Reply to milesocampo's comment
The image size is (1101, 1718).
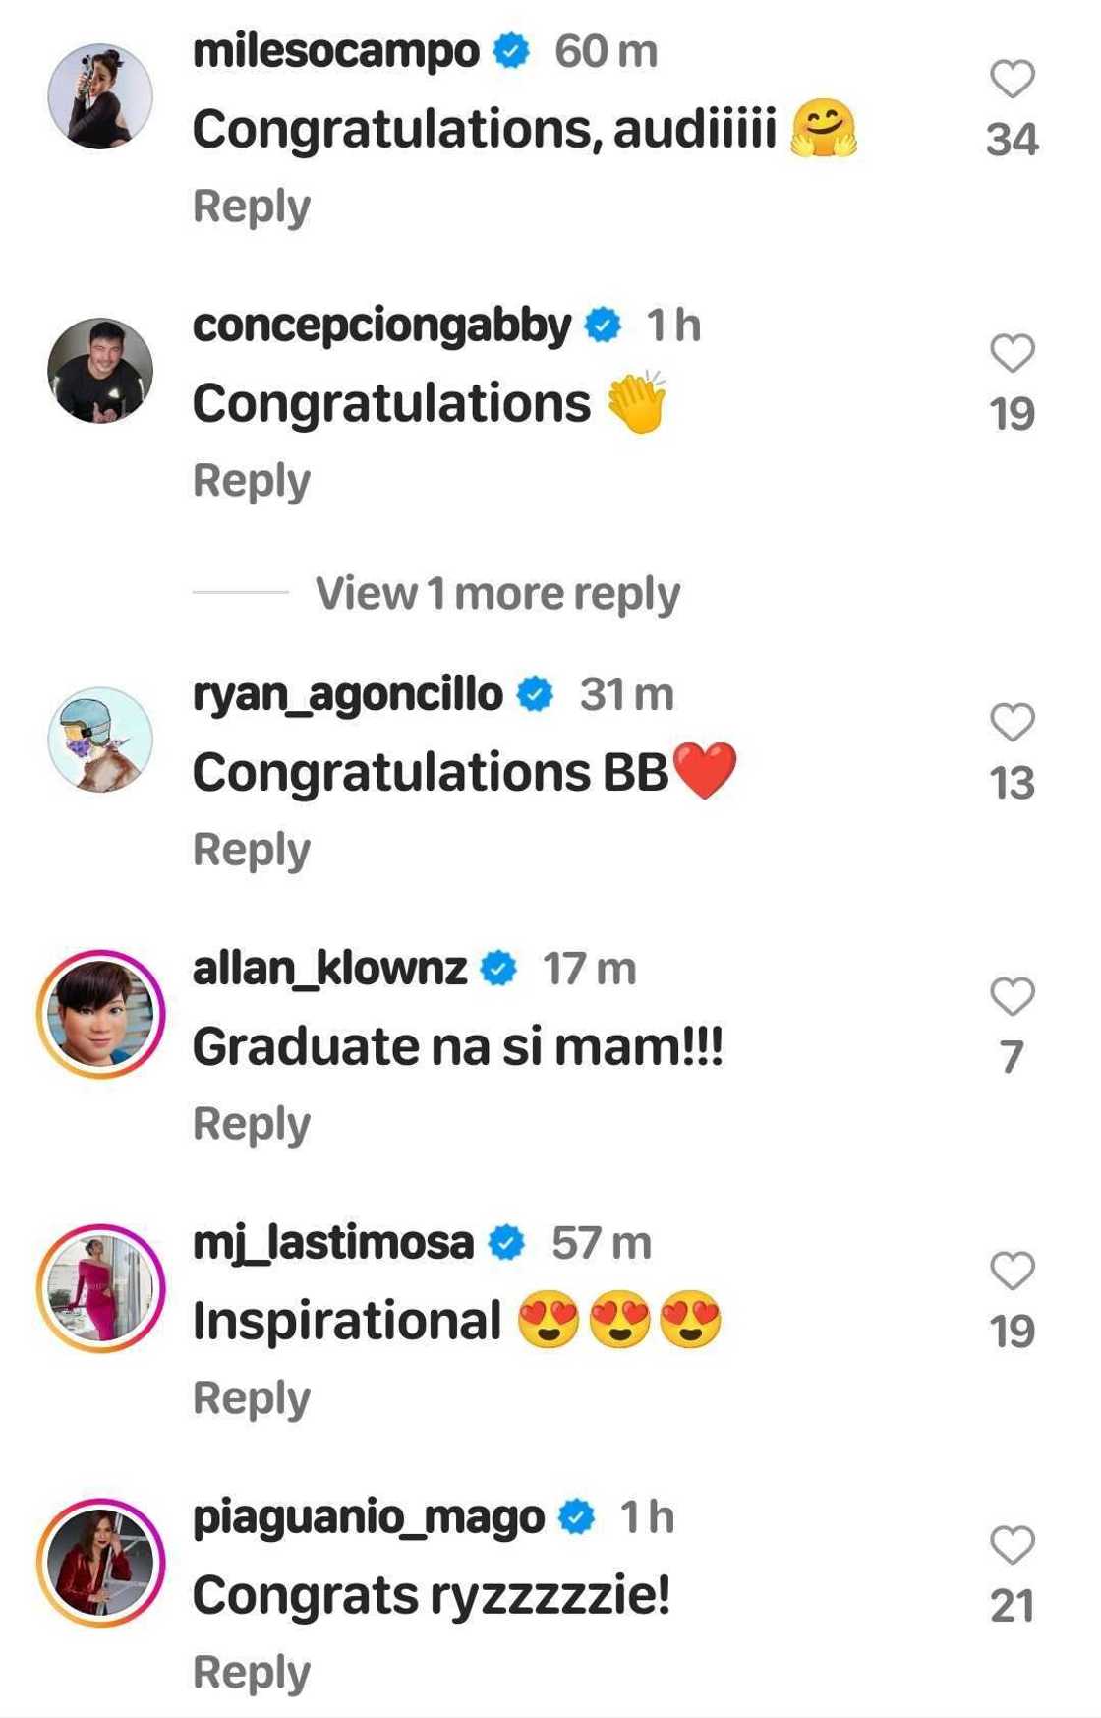[x=251, y=207]
